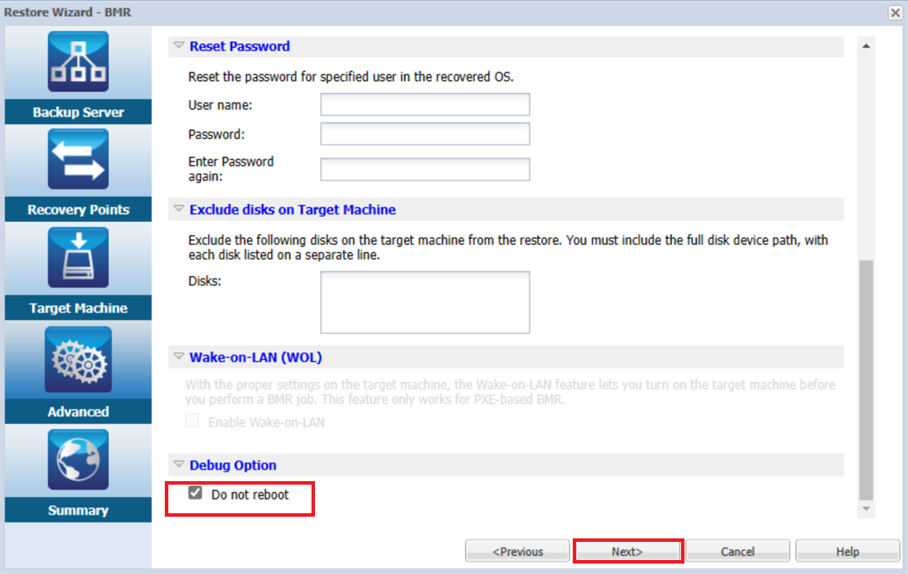Select the Recovery Points arrows icon

click(x=78, y=160)
